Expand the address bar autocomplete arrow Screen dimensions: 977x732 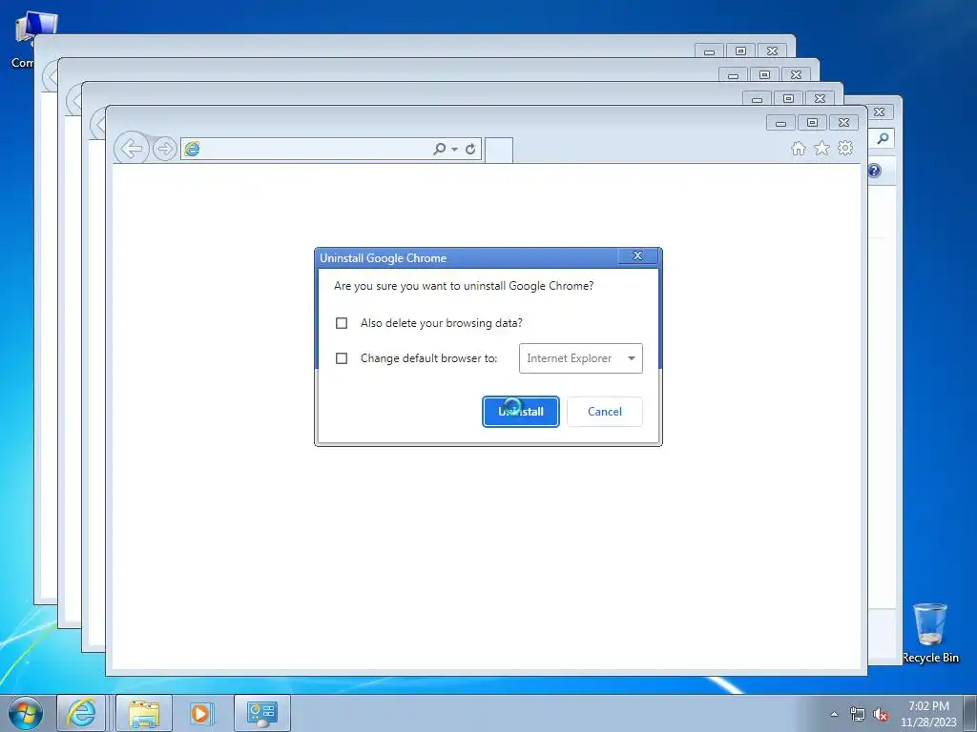(x=454, y=150)
